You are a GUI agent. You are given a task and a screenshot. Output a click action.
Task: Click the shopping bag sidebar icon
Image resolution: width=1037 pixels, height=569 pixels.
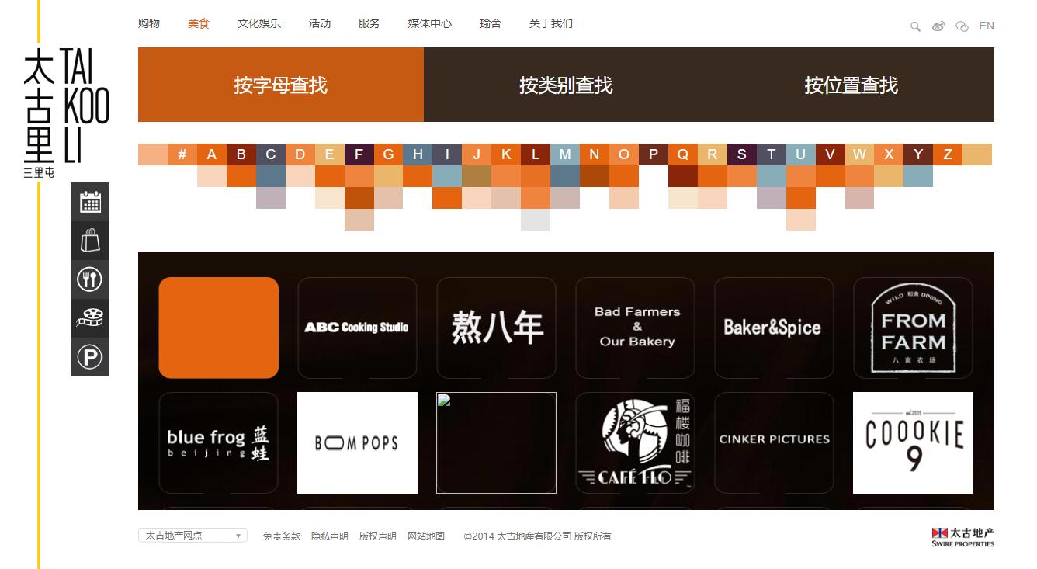pos(90,241)
